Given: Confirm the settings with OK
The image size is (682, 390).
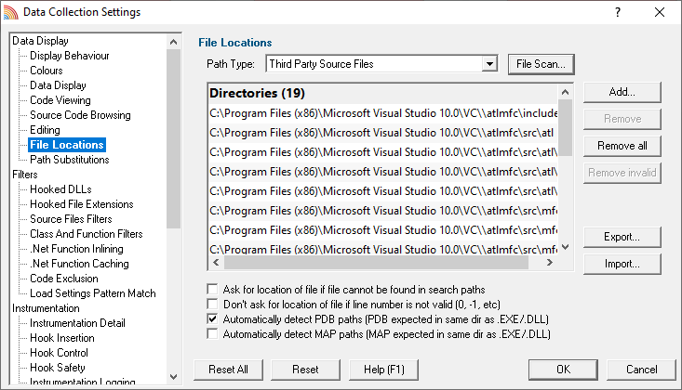Looking at the screenshot, I should pos(563,370).
